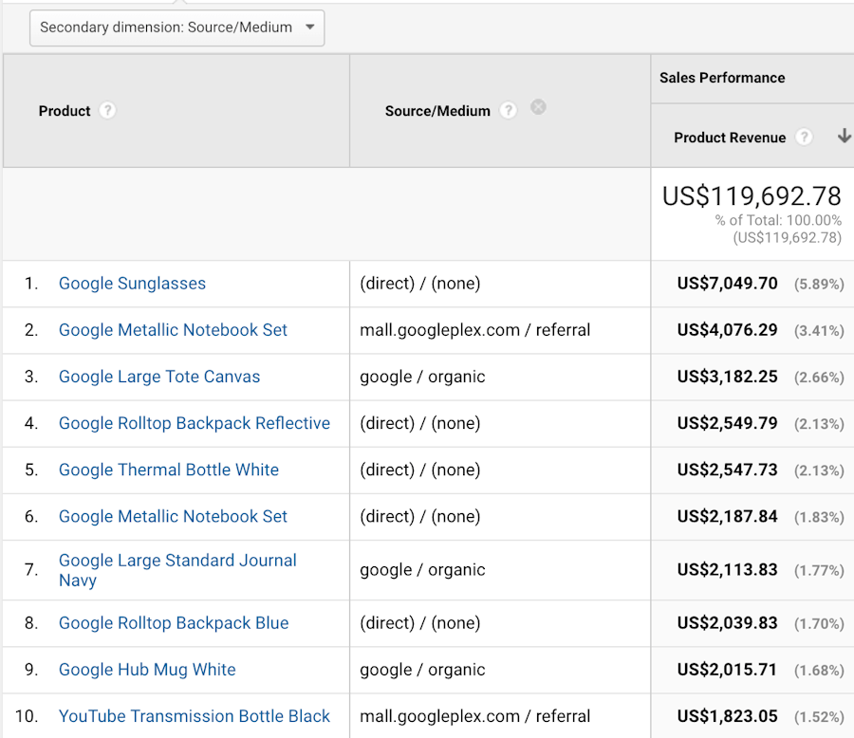Viewport: 854px width, 738px height.
Task: Select the US$2,549.79 revenue value
Action: pyautogui.click(x=727, y=423)
